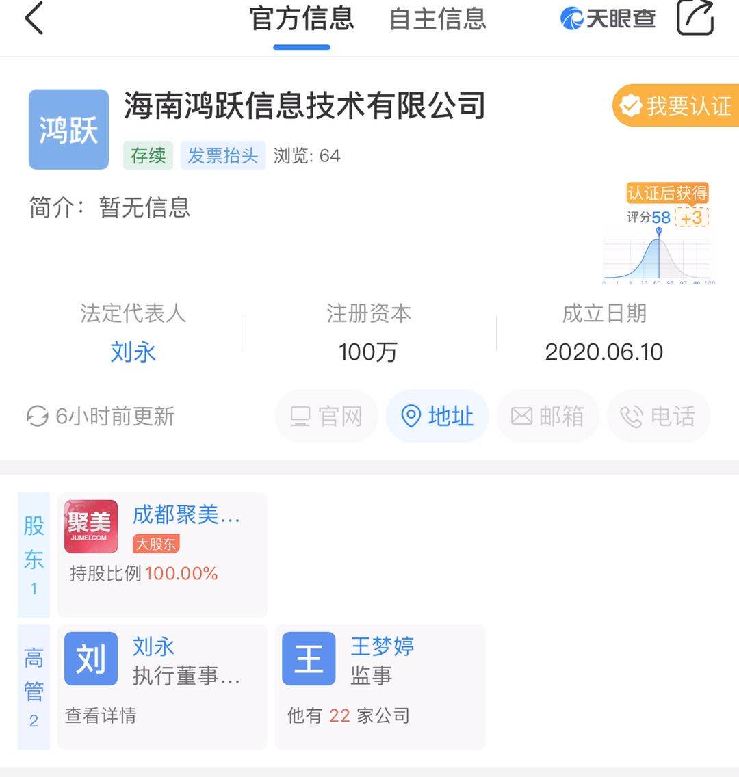Tap the 天眼查 logo
739x777 pixels.
click(x=608, y=18)
